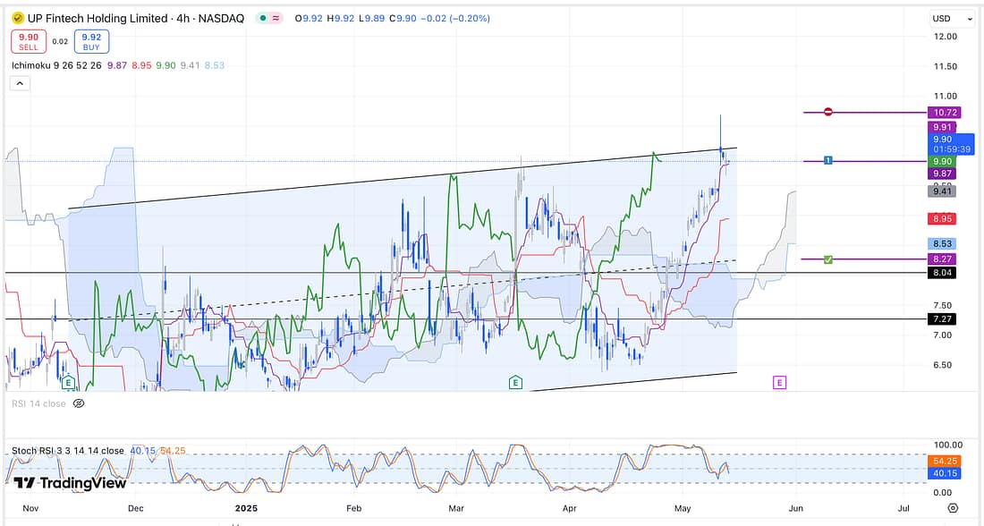The width and height of the screenshot is (984, 526).
Task: Click the red stop-loss marker at 10.72
Action: coord(828,112)
